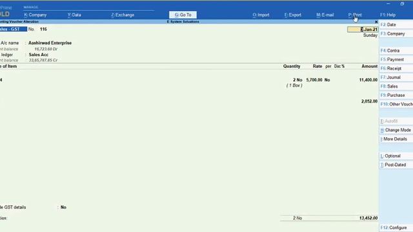Click the rate value 5,700.00
The height and width of the screenshot is (232, 413).
click(314, 80)
